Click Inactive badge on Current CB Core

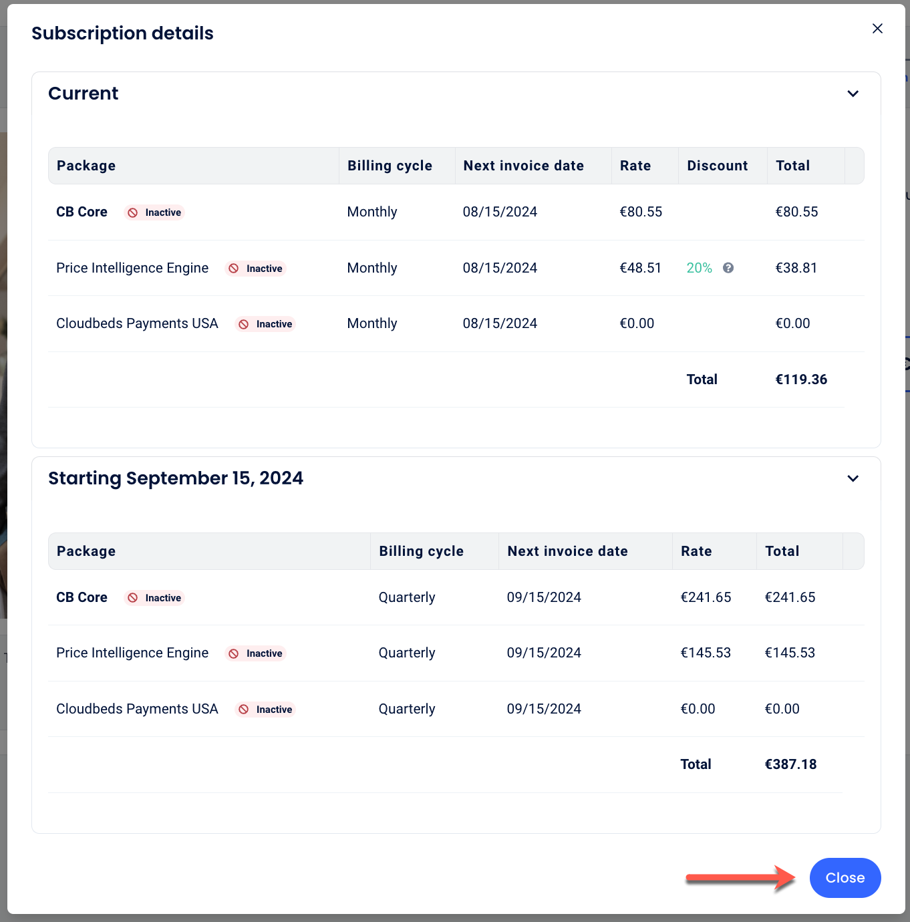coord(155,212)
